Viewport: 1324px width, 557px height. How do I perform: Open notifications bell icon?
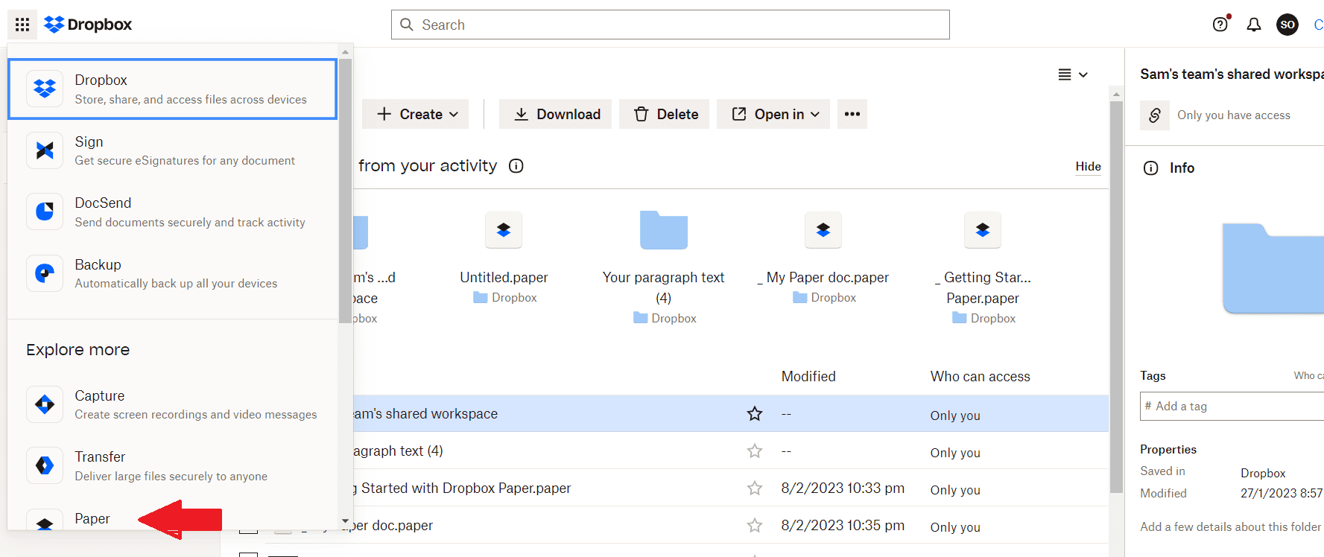click(1254, 25)
